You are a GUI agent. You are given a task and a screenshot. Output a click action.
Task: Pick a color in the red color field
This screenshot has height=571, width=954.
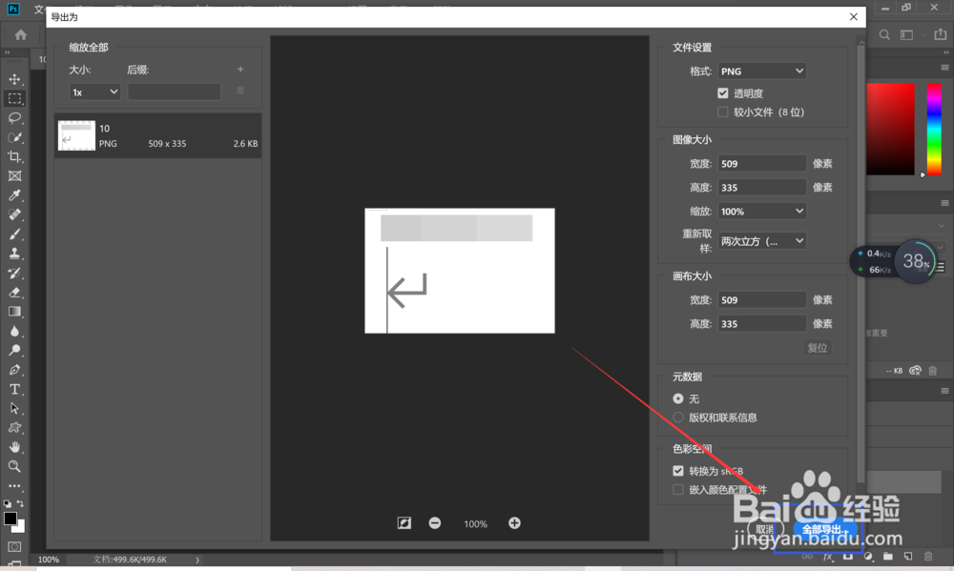(x=890, y=129)
